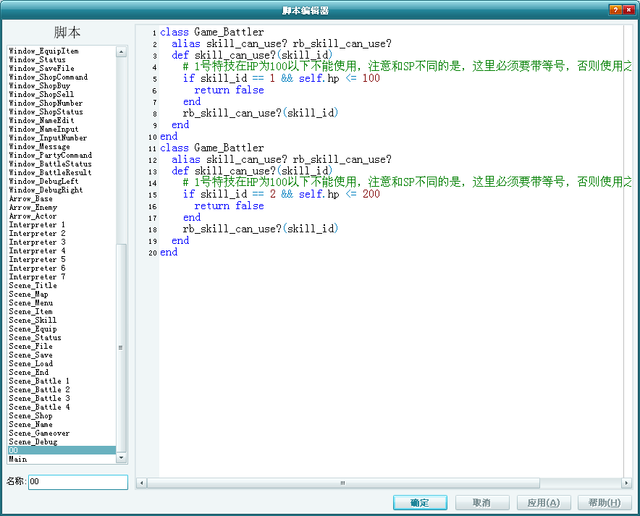The height and width of the screenshot is (516, 640).
Task: Select the Window_NameInput script
Action: point(62,129)
